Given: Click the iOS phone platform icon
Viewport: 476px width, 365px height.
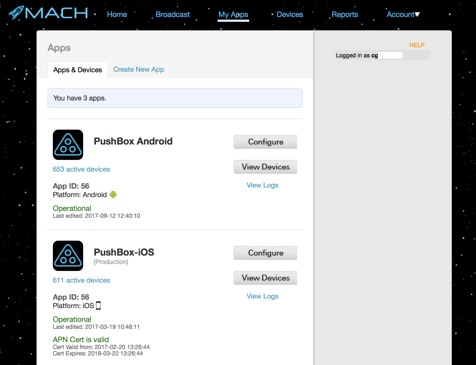Looking at the screenshot, I should click(x=98, y=305).
